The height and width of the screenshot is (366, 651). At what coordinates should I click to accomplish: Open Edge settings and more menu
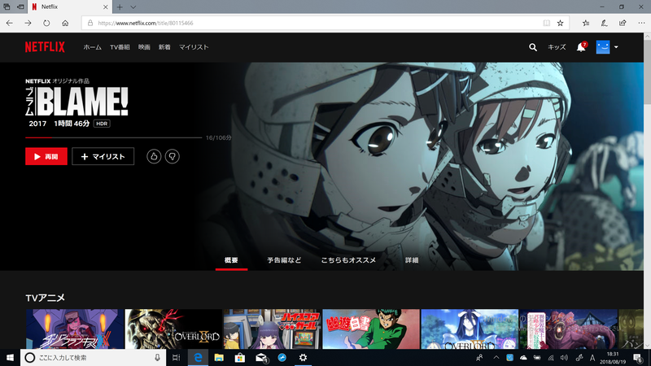tap(641, 24)
